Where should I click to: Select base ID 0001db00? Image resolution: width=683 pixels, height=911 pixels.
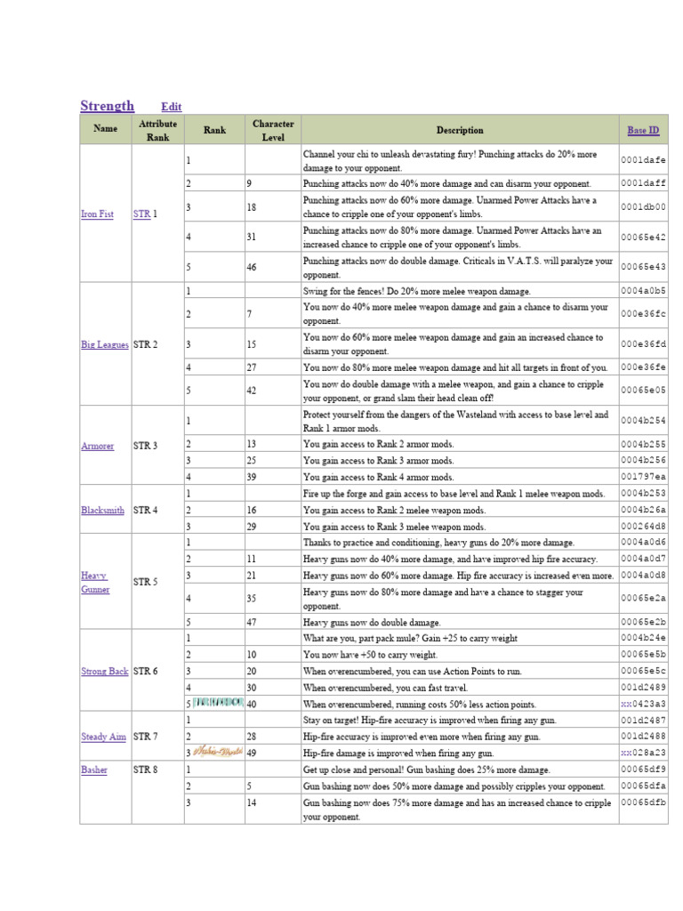[x=644, y=206]
